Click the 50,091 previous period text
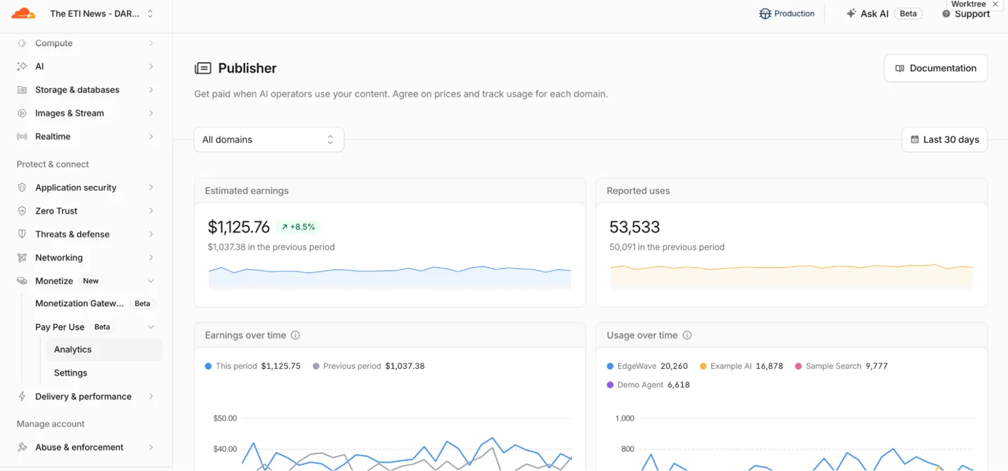The width and height of the screenshot is (1008, 471). (667, 247)
